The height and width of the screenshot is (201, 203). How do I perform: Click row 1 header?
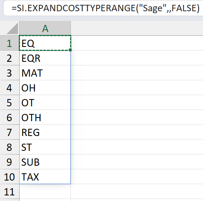(x=10, y=43)
